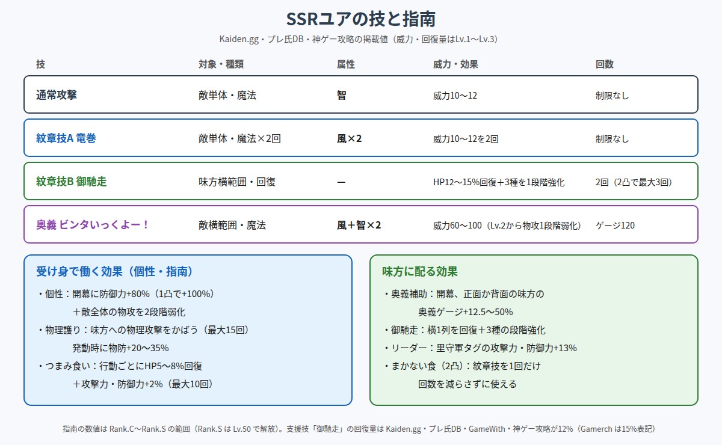Image resolution: width=722 pixels, height=445 pixels.
Task: Click line '＋敵全体の物攻を2段階弱化'
Action: (129, 312)
